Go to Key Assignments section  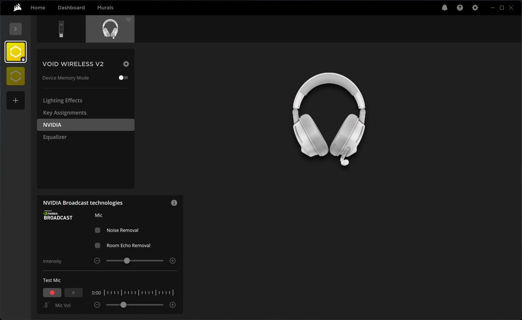(x=86, y=113)
